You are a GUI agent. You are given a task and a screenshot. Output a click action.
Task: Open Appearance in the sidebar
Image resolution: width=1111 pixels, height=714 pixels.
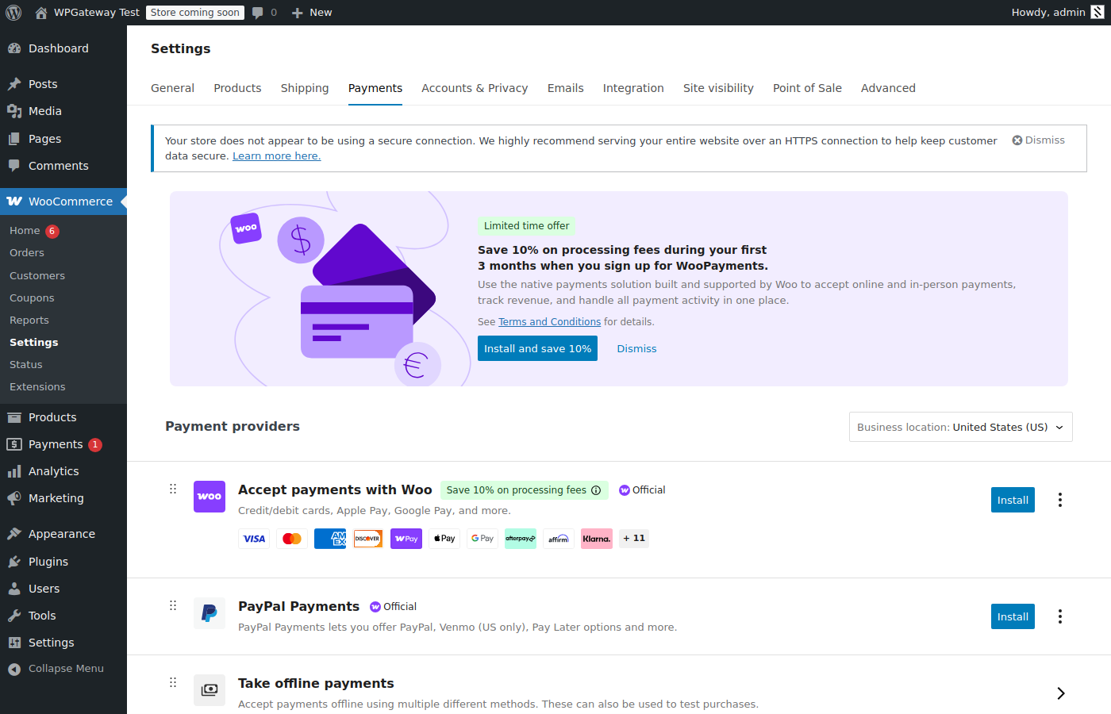63,534
